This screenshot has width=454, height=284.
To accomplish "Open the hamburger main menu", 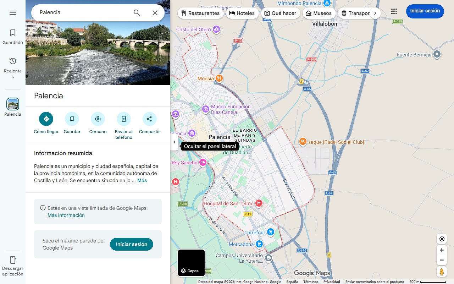I will [13, 13].
